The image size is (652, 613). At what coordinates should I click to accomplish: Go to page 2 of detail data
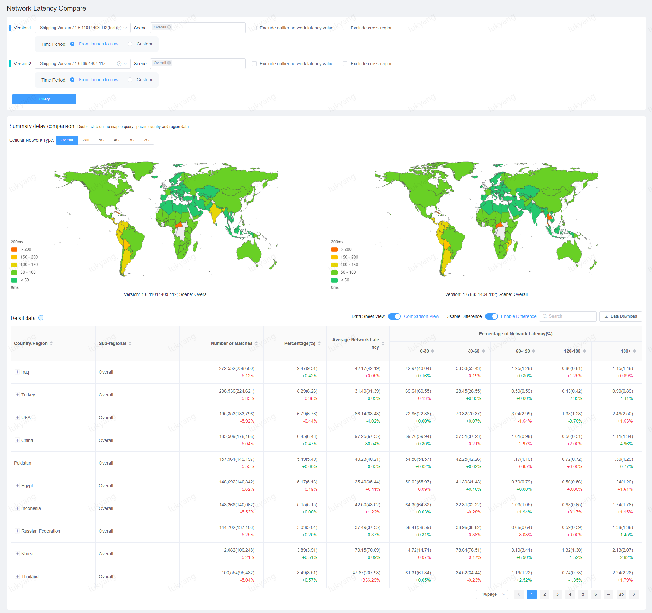click(544, 594)
